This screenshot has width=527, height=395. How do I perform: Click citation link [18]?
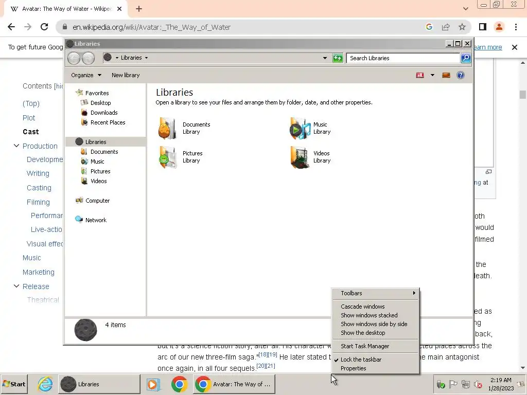263,354
